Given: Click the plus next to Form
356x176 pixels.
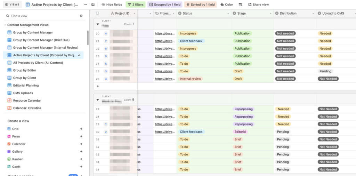Looking at the screenshot, I should (x=81, y=136).
